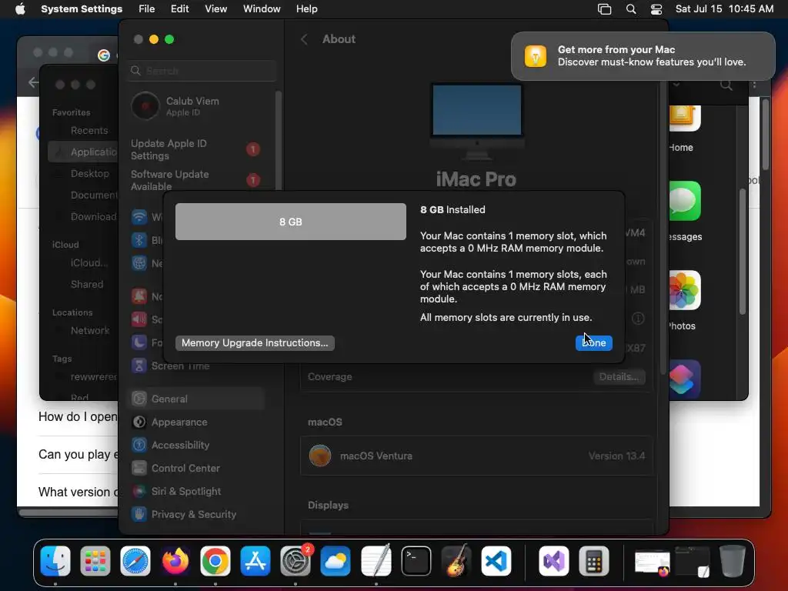
Task: Open the Edit menu
Action: point(180,9)
